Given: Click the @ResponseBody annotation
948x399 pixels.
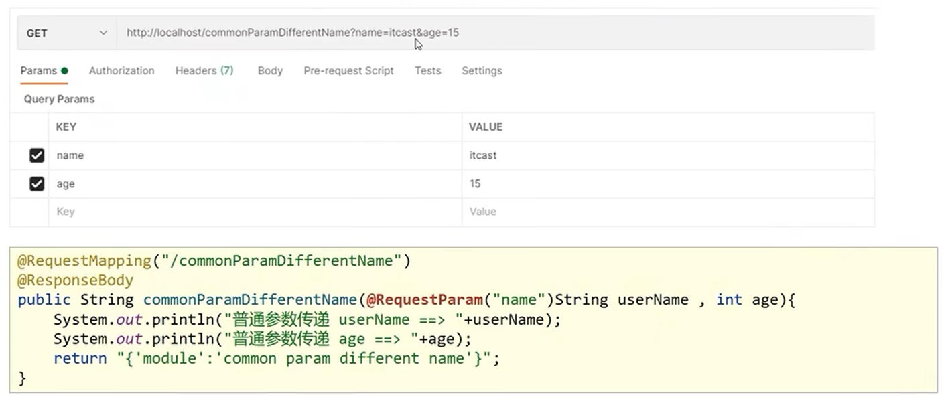Looking at the screenshot, I should tap(75, 280).
